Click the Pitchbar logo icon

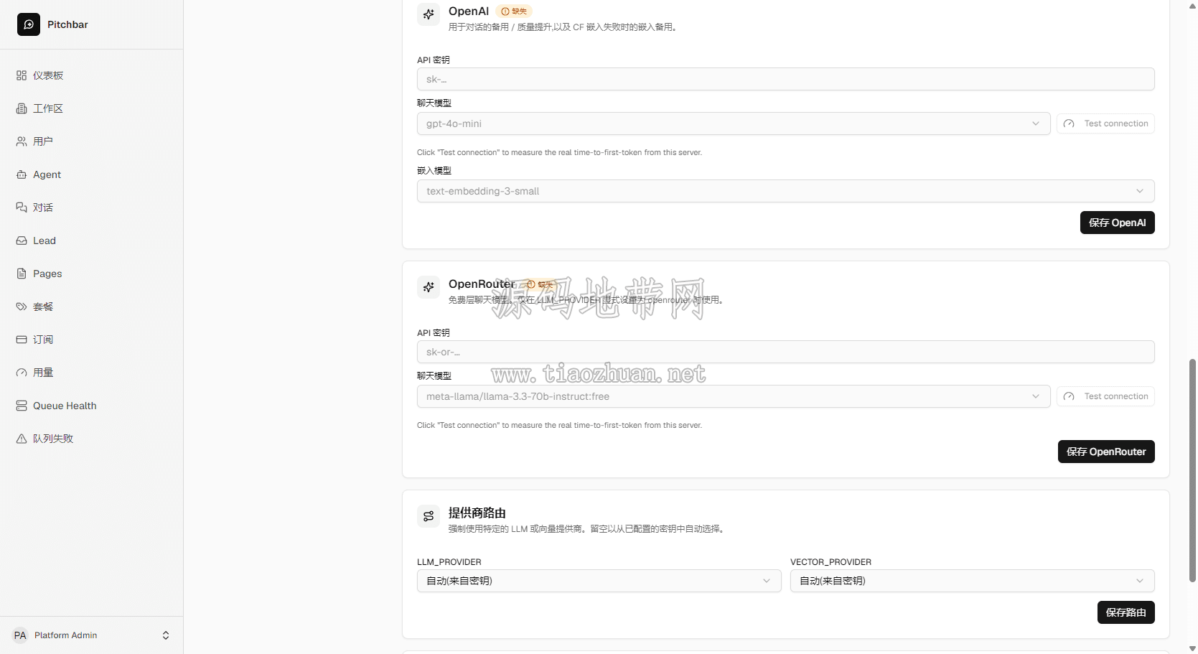tap(29, 24)
